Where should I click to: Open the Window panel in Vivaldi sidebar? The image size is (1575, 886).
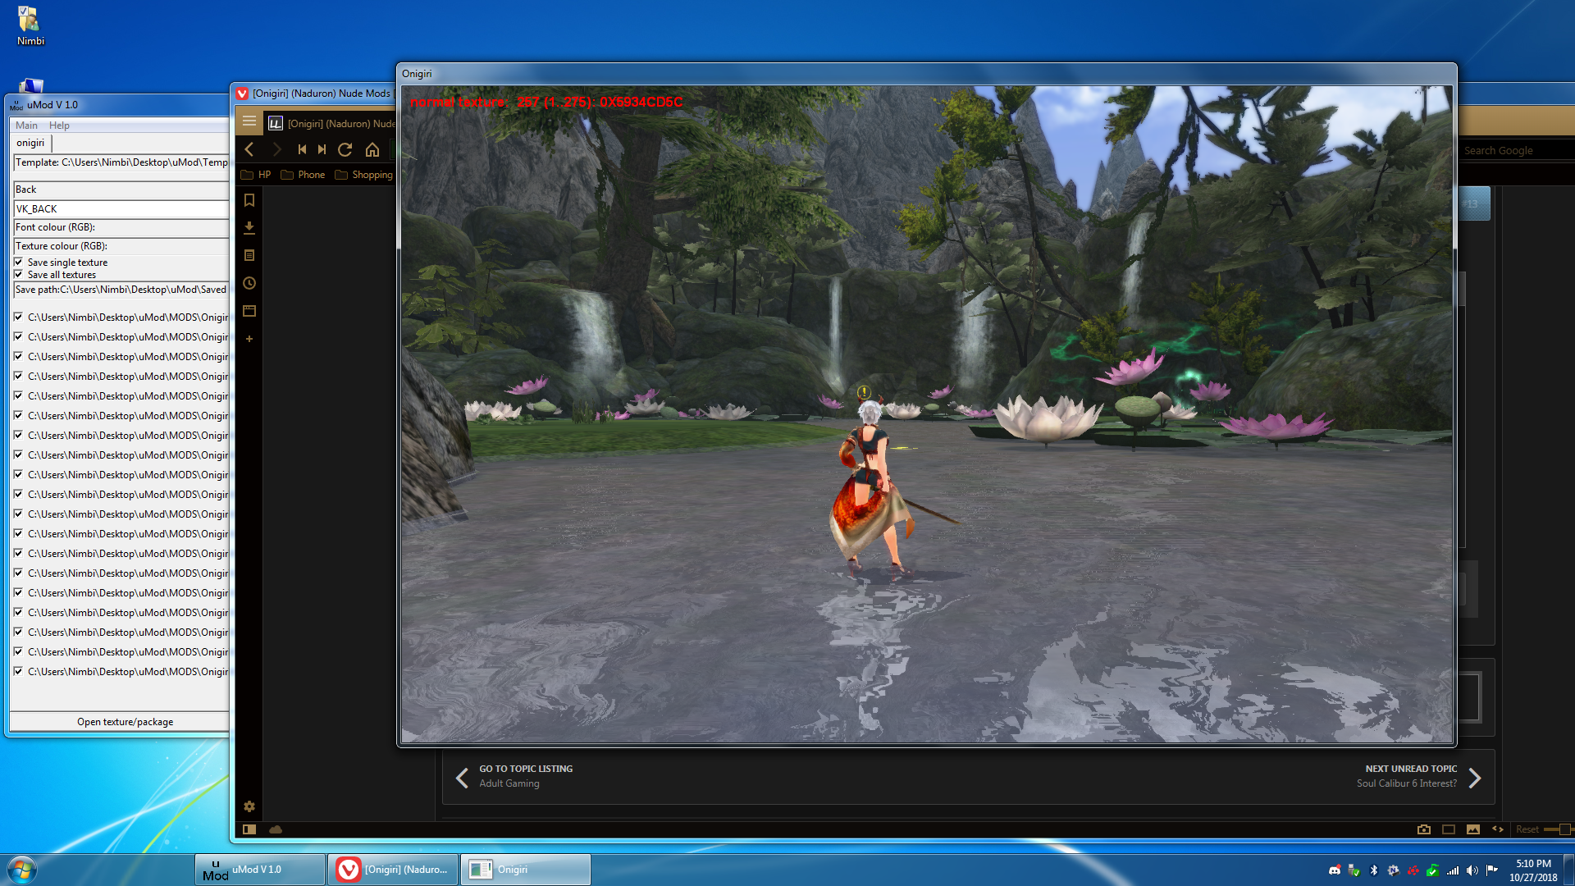coord(249,311)
